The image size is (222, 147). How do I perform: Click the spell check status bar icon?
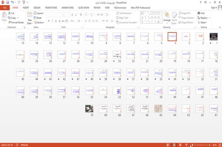[17, 145]
